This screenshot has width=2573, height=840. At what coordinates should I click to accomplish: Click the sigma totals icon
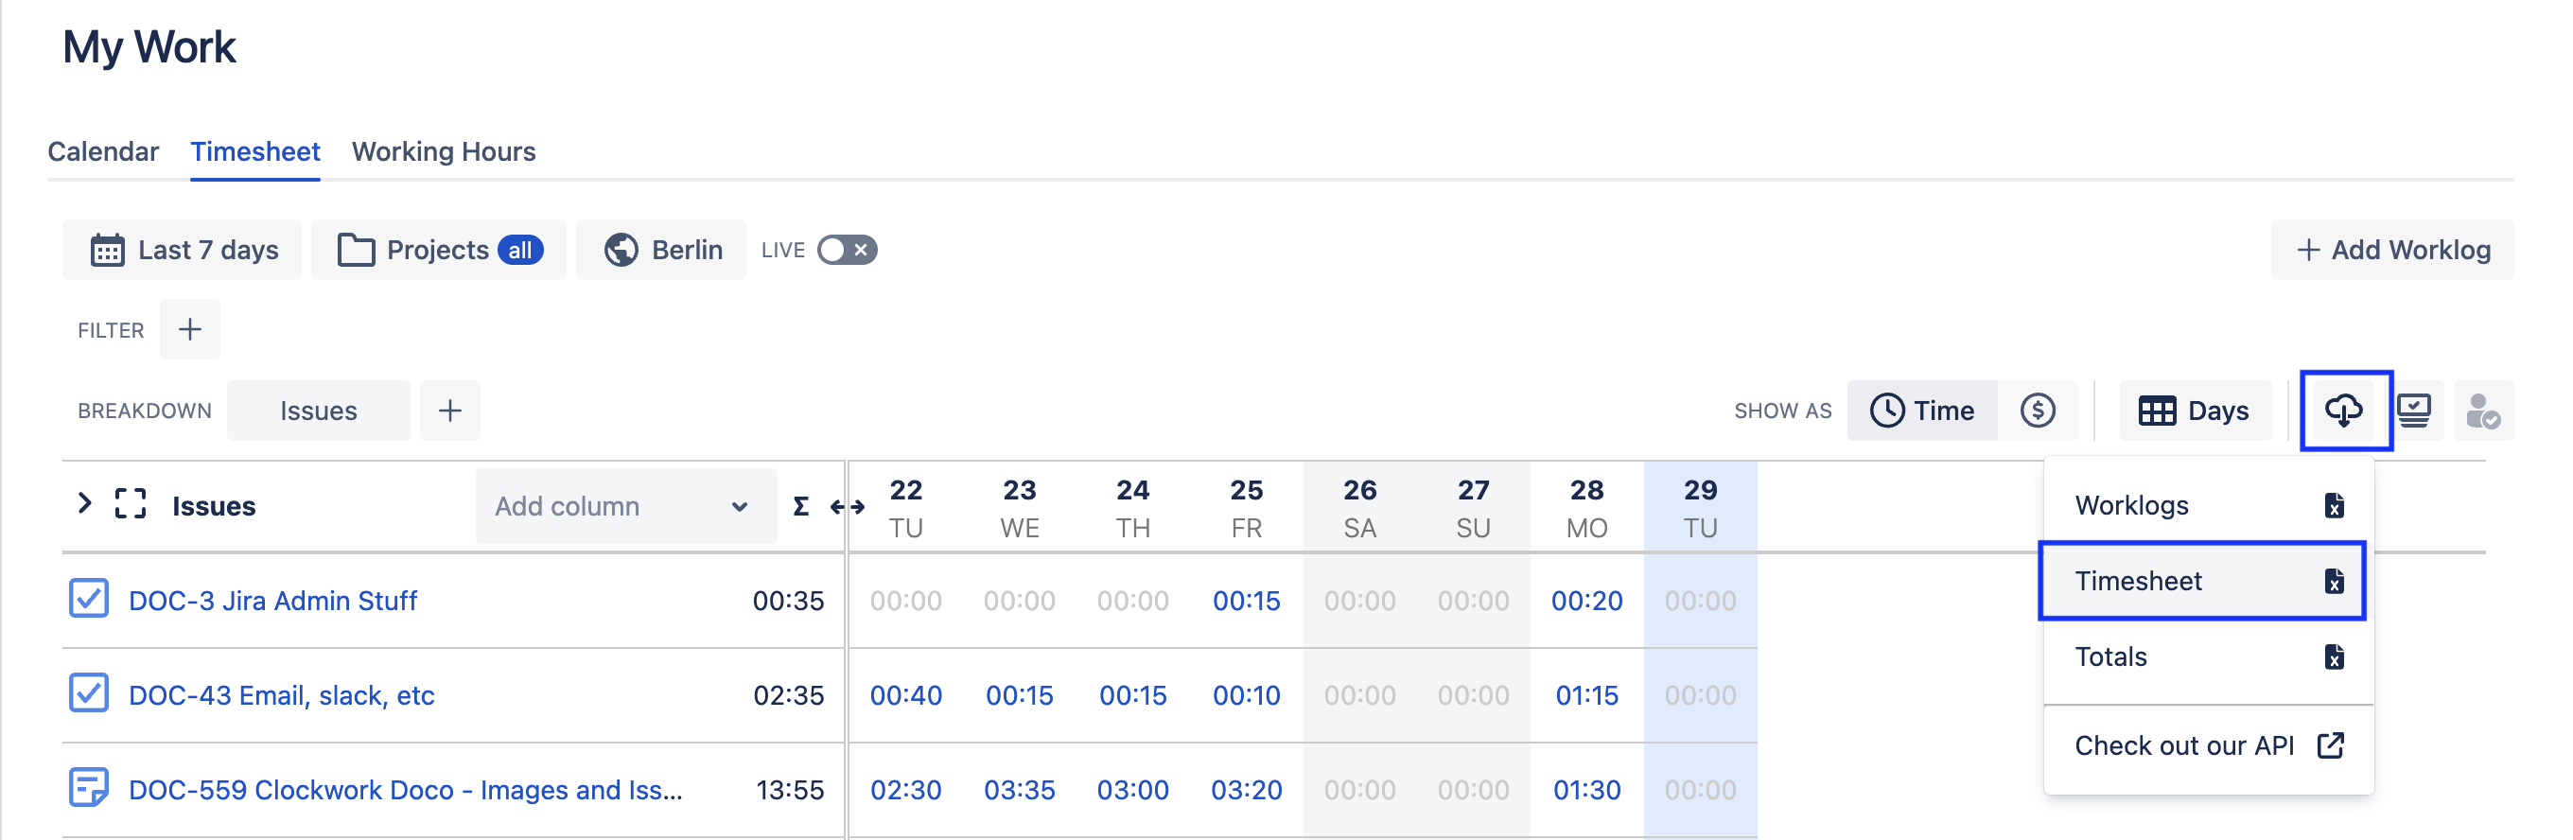[x=799, y=506]
